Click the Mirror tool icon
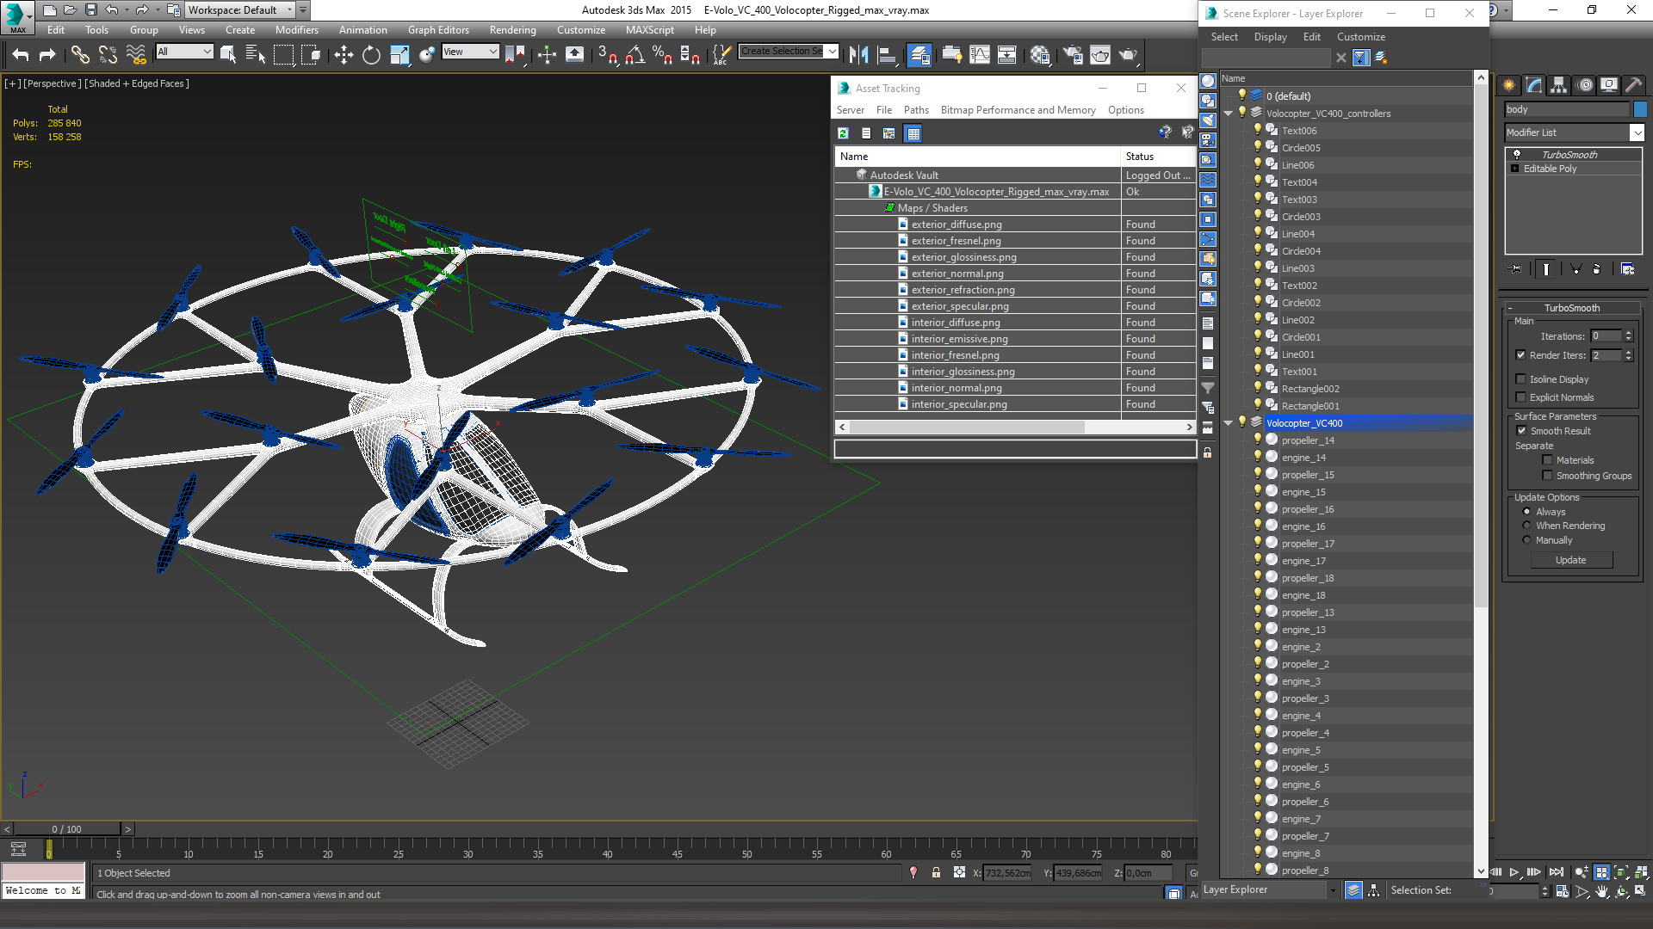 point(858,55)
